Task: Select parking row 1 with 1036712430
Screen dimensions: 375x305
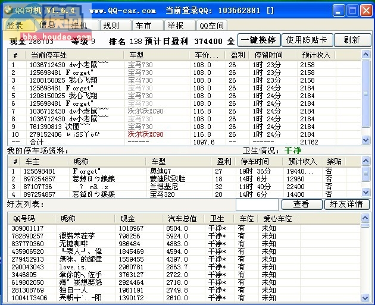Action: [x=185, y=65]
